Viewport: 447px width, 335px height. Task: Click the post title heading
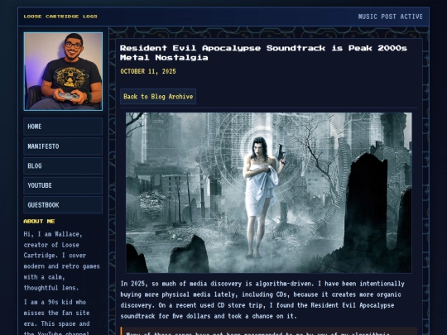point(263,53)
